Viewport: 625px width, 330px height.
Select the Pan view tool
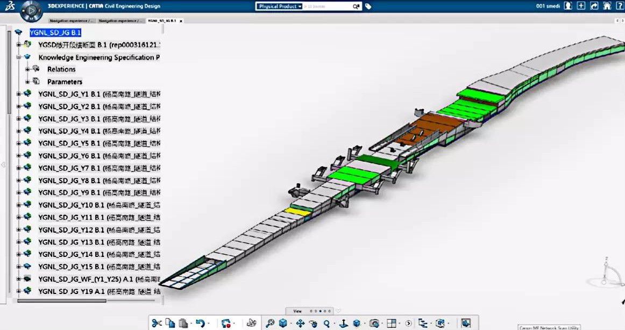300,323
